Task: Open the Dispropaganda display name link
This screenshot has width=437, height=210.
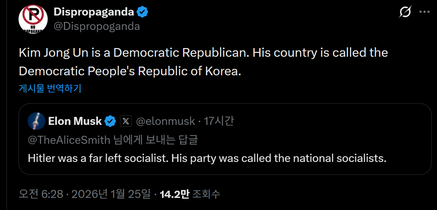Action: tap(93, 12)
